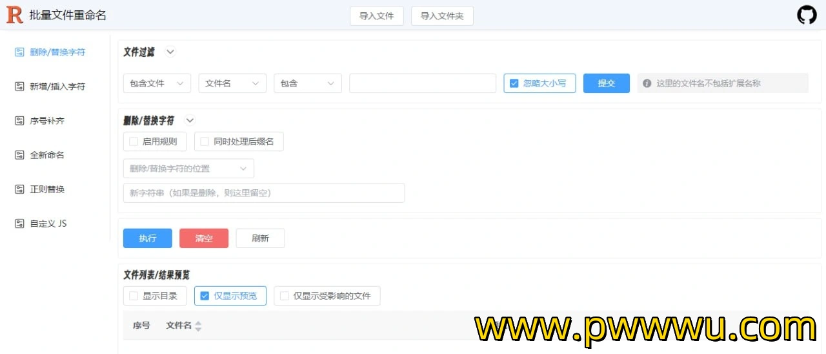
Task: Submit the filter with 提交
Action: pyautogui.click(x=607, y=83)
